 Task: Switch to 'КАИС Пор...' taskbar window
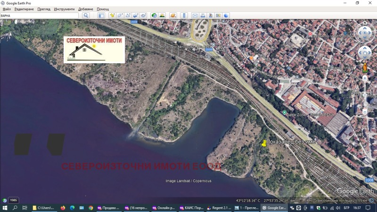(x=192, y=208)
